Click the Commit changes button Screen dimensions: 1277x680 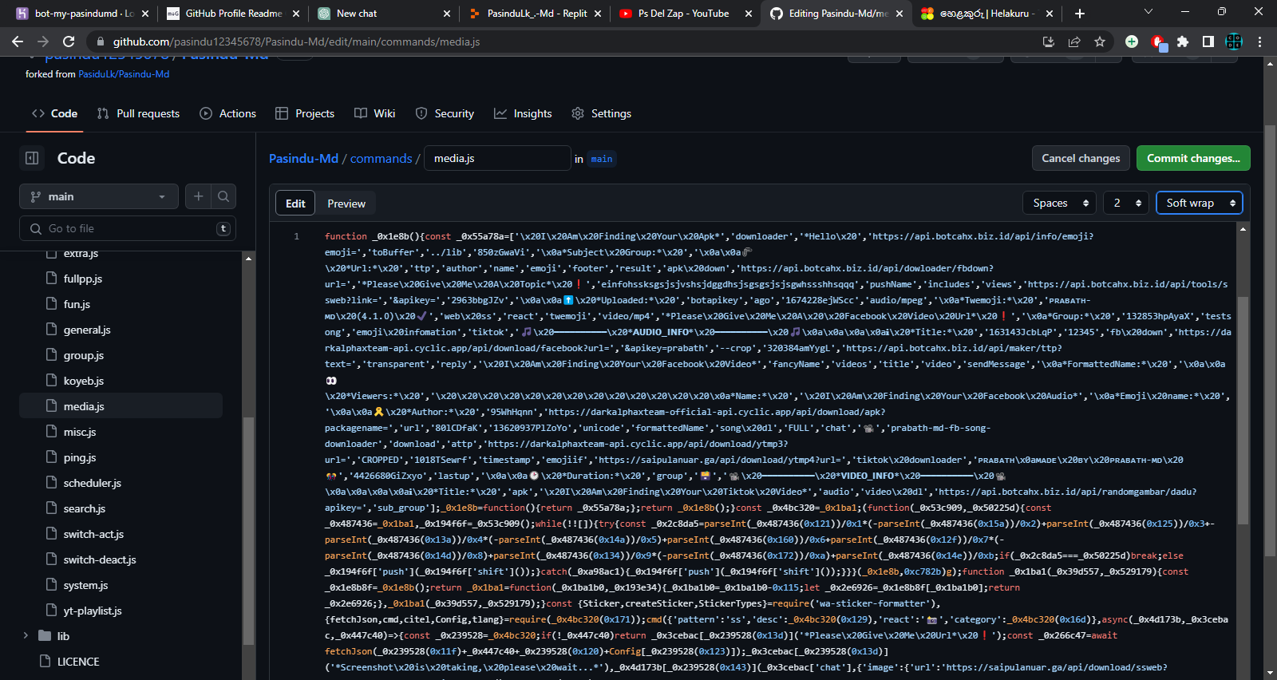pyautogui.click(x=1192, y=158)
